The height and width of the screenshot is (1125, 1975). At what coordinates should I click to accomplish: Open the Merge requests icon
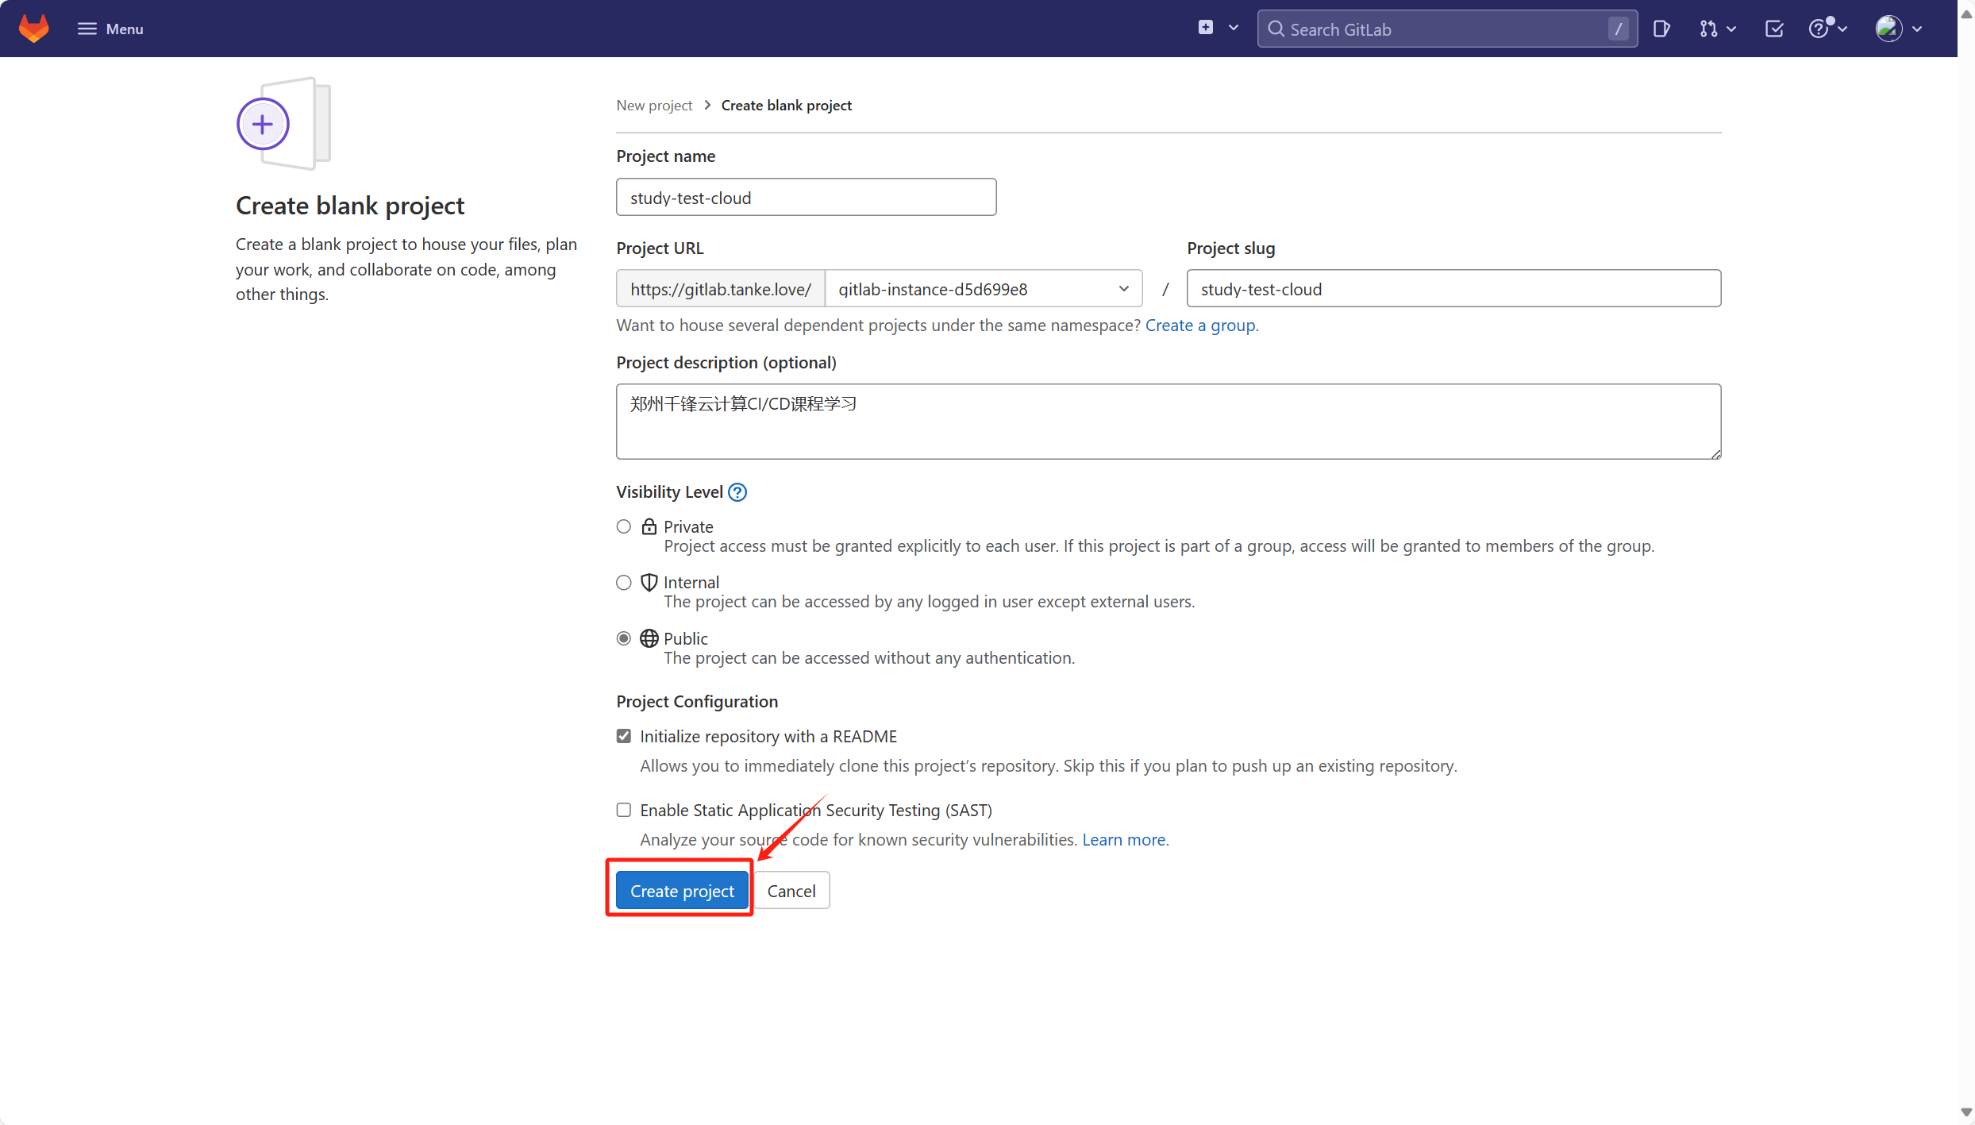[1708, 29]
